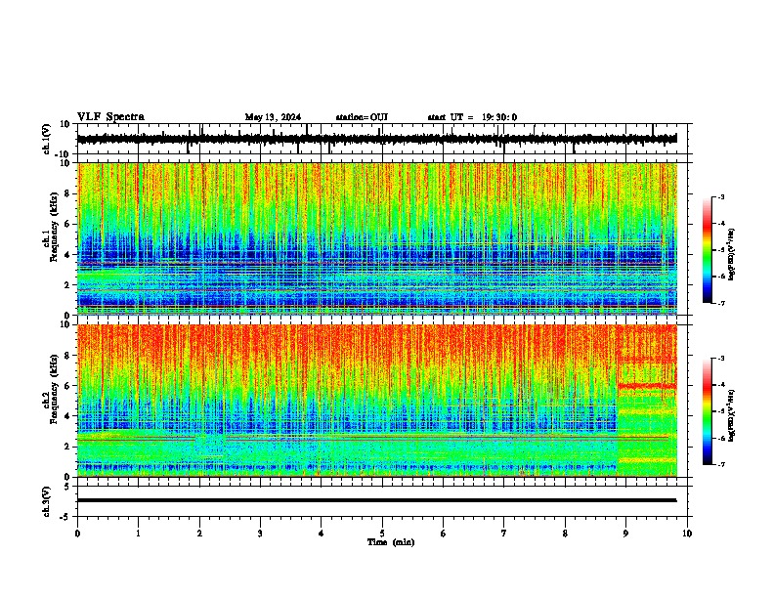This screenshot has height=598, width=774.
Task: Click the "5" tick on the Time axis
Action: [x=382, y=534]
